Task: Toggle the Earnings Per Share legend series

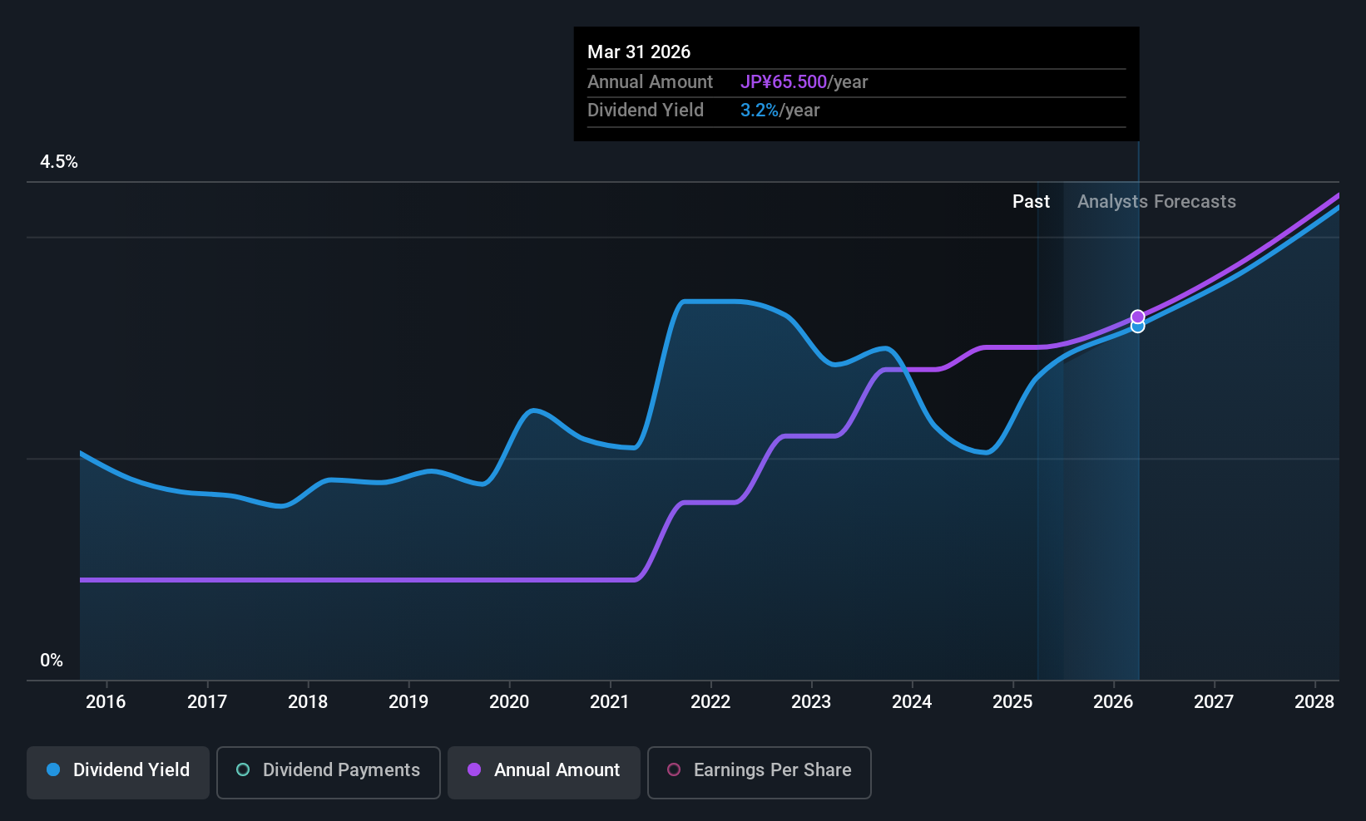Action: (760, 772)
